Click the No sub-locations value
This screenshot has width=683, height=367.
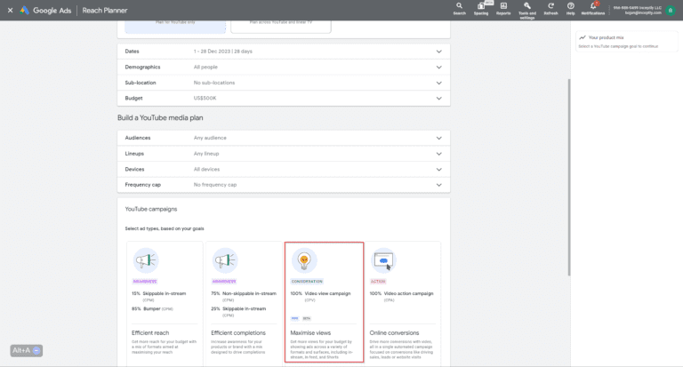tap(214, 83)
